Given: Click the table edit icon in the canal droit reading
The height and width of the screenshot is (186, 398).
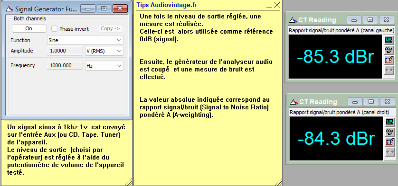Looking at the screenshot, I should pyautogui.click(x=389, y=142).
